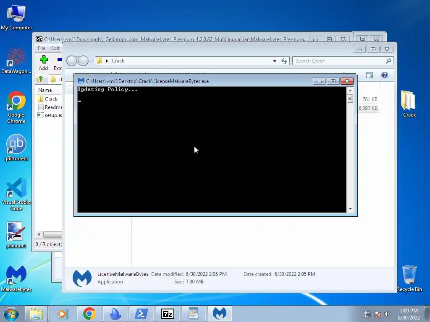Open the Windows Start button
This screenshot has width=430, height=322.
coord(11,314)
